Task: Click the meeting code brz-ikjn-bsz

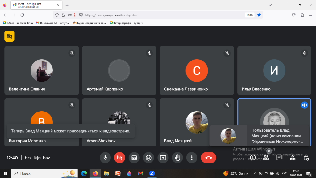Action: point(37,158)
